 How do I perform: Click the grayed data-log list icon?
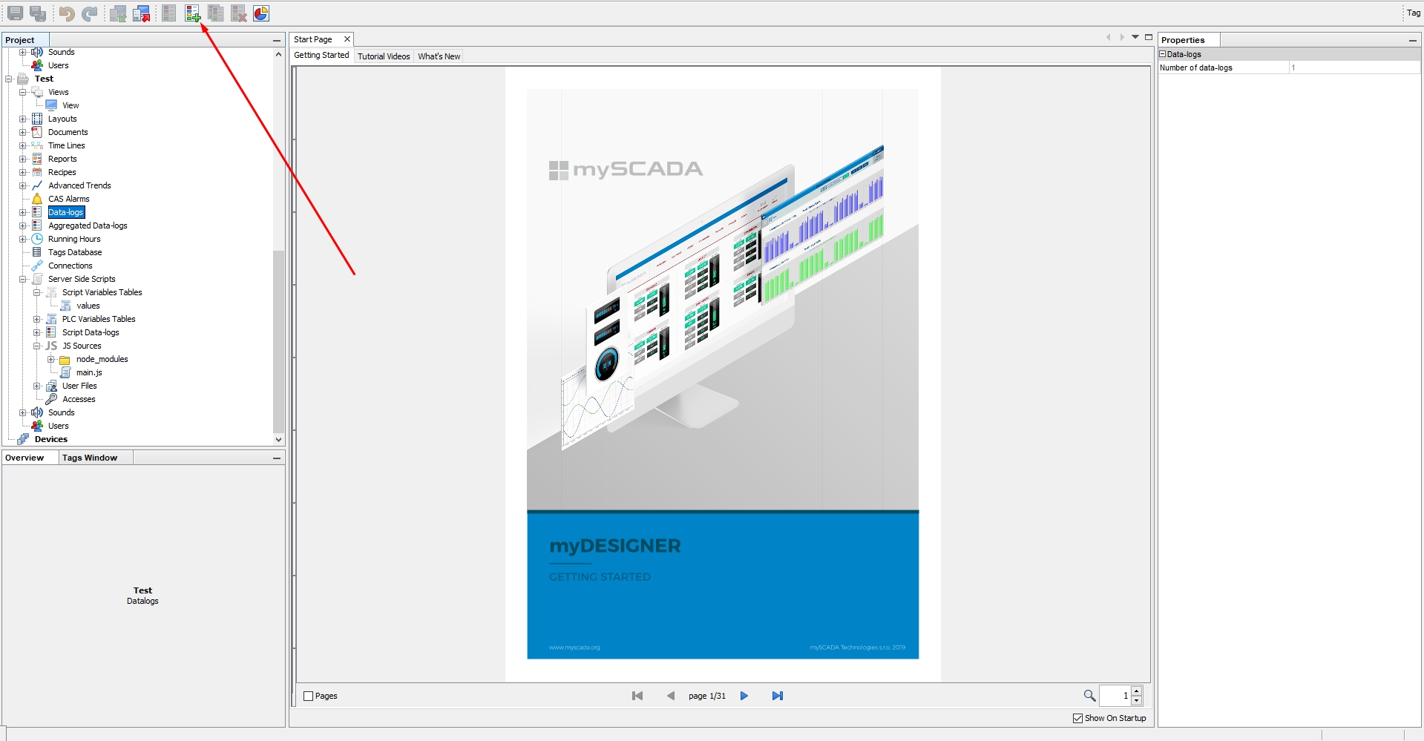[x=169, y=13]
